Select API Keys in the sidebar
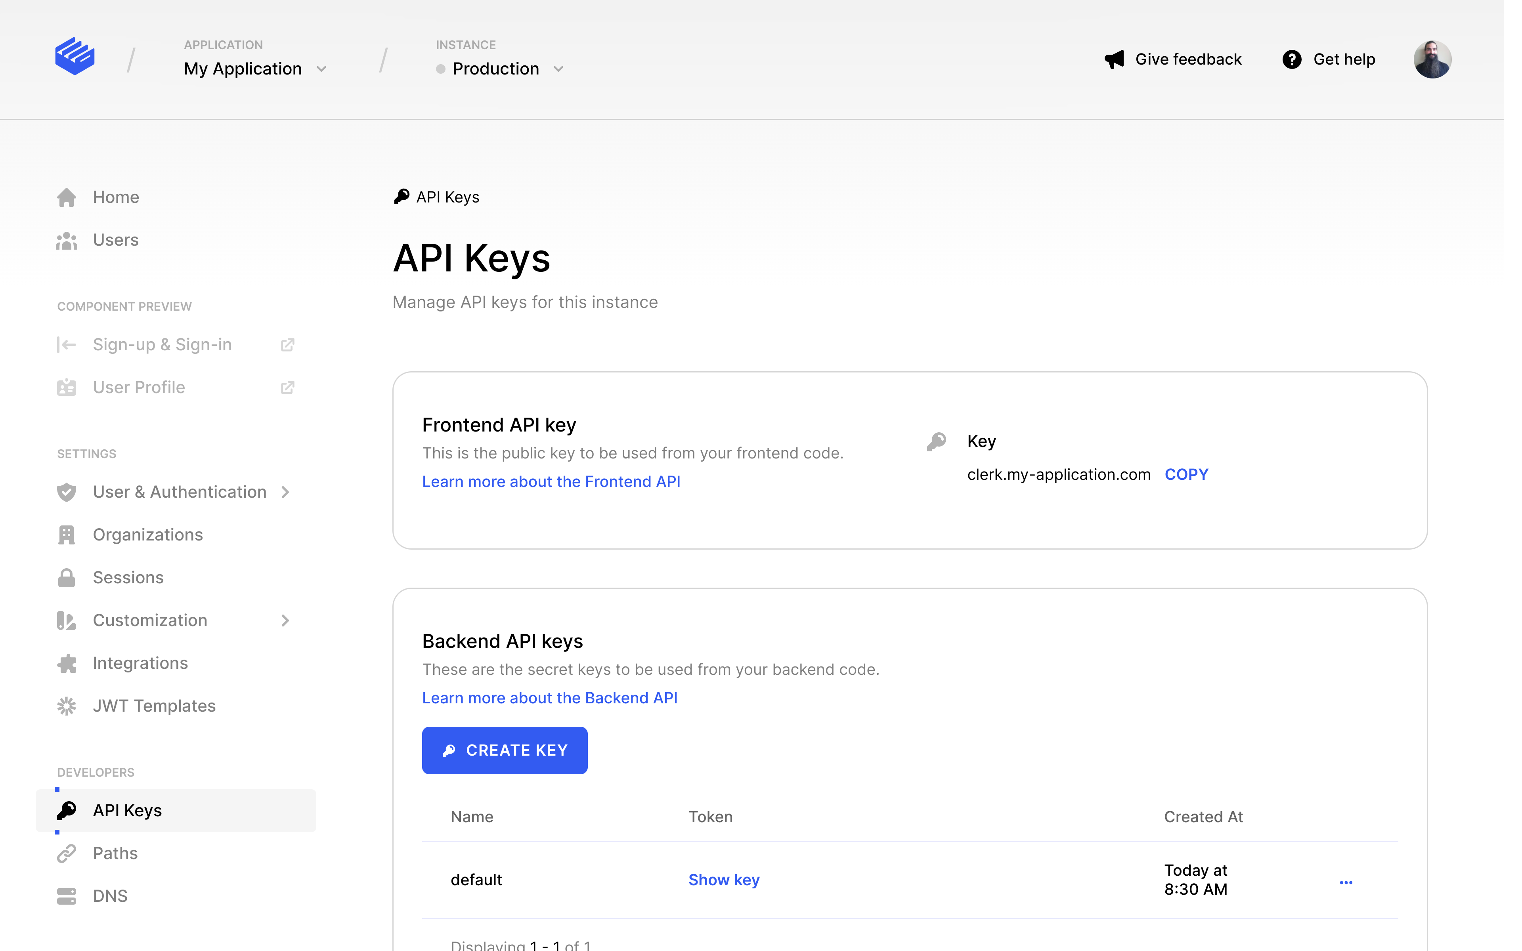This screenshot has width=1522, height=951. point(176,810)
